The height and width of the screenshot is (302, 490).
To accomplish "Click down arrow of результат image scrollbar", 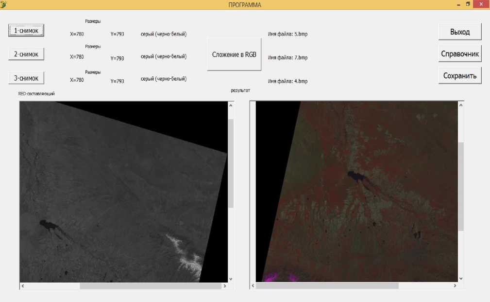I will point(461,278).
